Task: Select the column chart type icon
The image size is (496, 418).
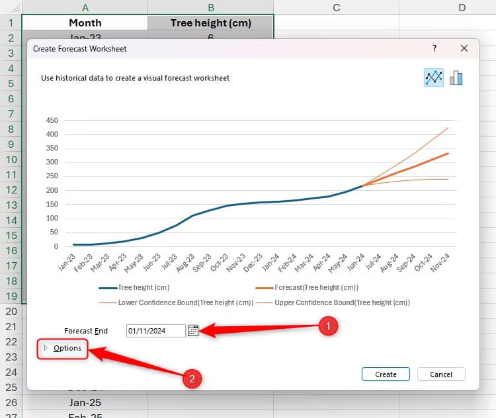Action: [x=456, y=78]
